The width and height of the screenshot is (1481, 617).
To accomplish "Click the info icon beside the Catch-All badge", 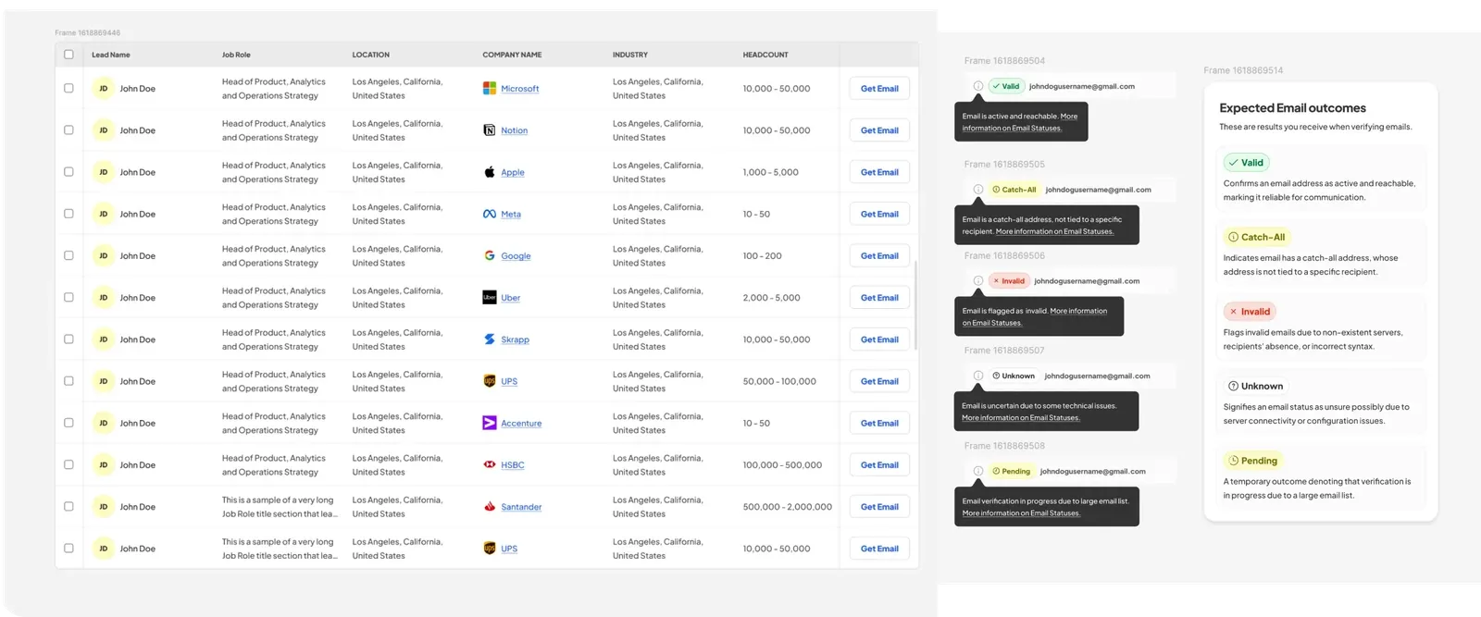I will (x=978, y=190).
